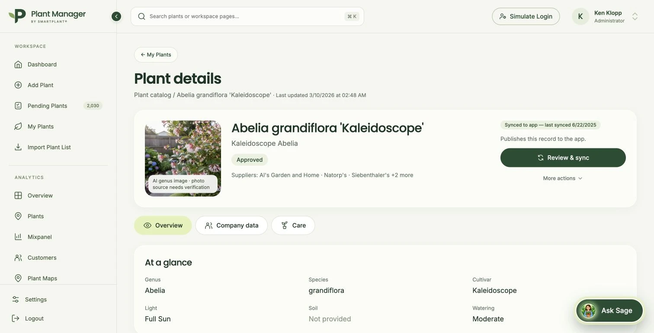Click the search magnifier icon
654x333 pixels.
pos(141,16)
